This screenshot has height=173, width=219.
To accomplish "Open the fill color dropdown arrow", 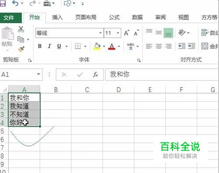I will tap(104, 46).
